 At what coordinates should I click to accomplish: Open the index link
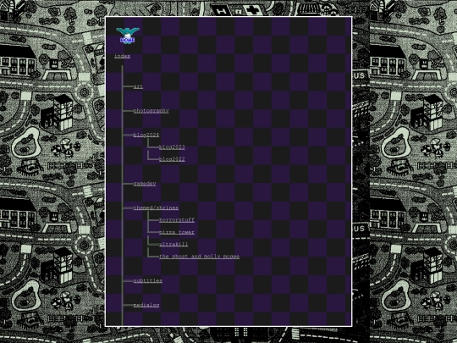tap(122, 56)
